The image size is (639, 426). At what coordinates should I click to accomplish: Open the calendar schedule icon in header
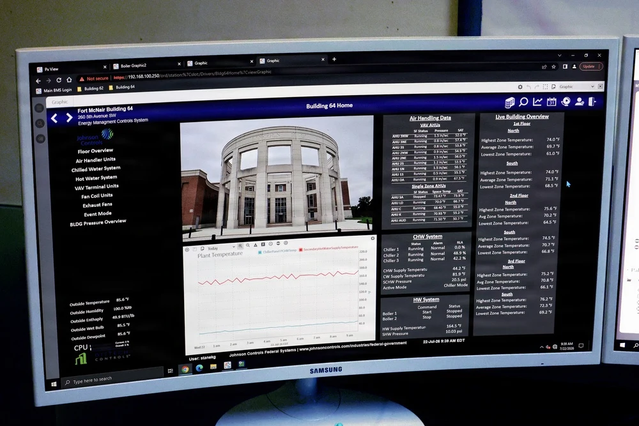point(551,102)
